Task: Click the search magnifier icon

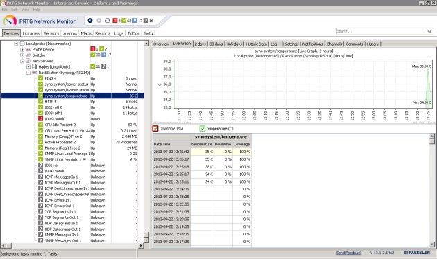Action: 429,31
